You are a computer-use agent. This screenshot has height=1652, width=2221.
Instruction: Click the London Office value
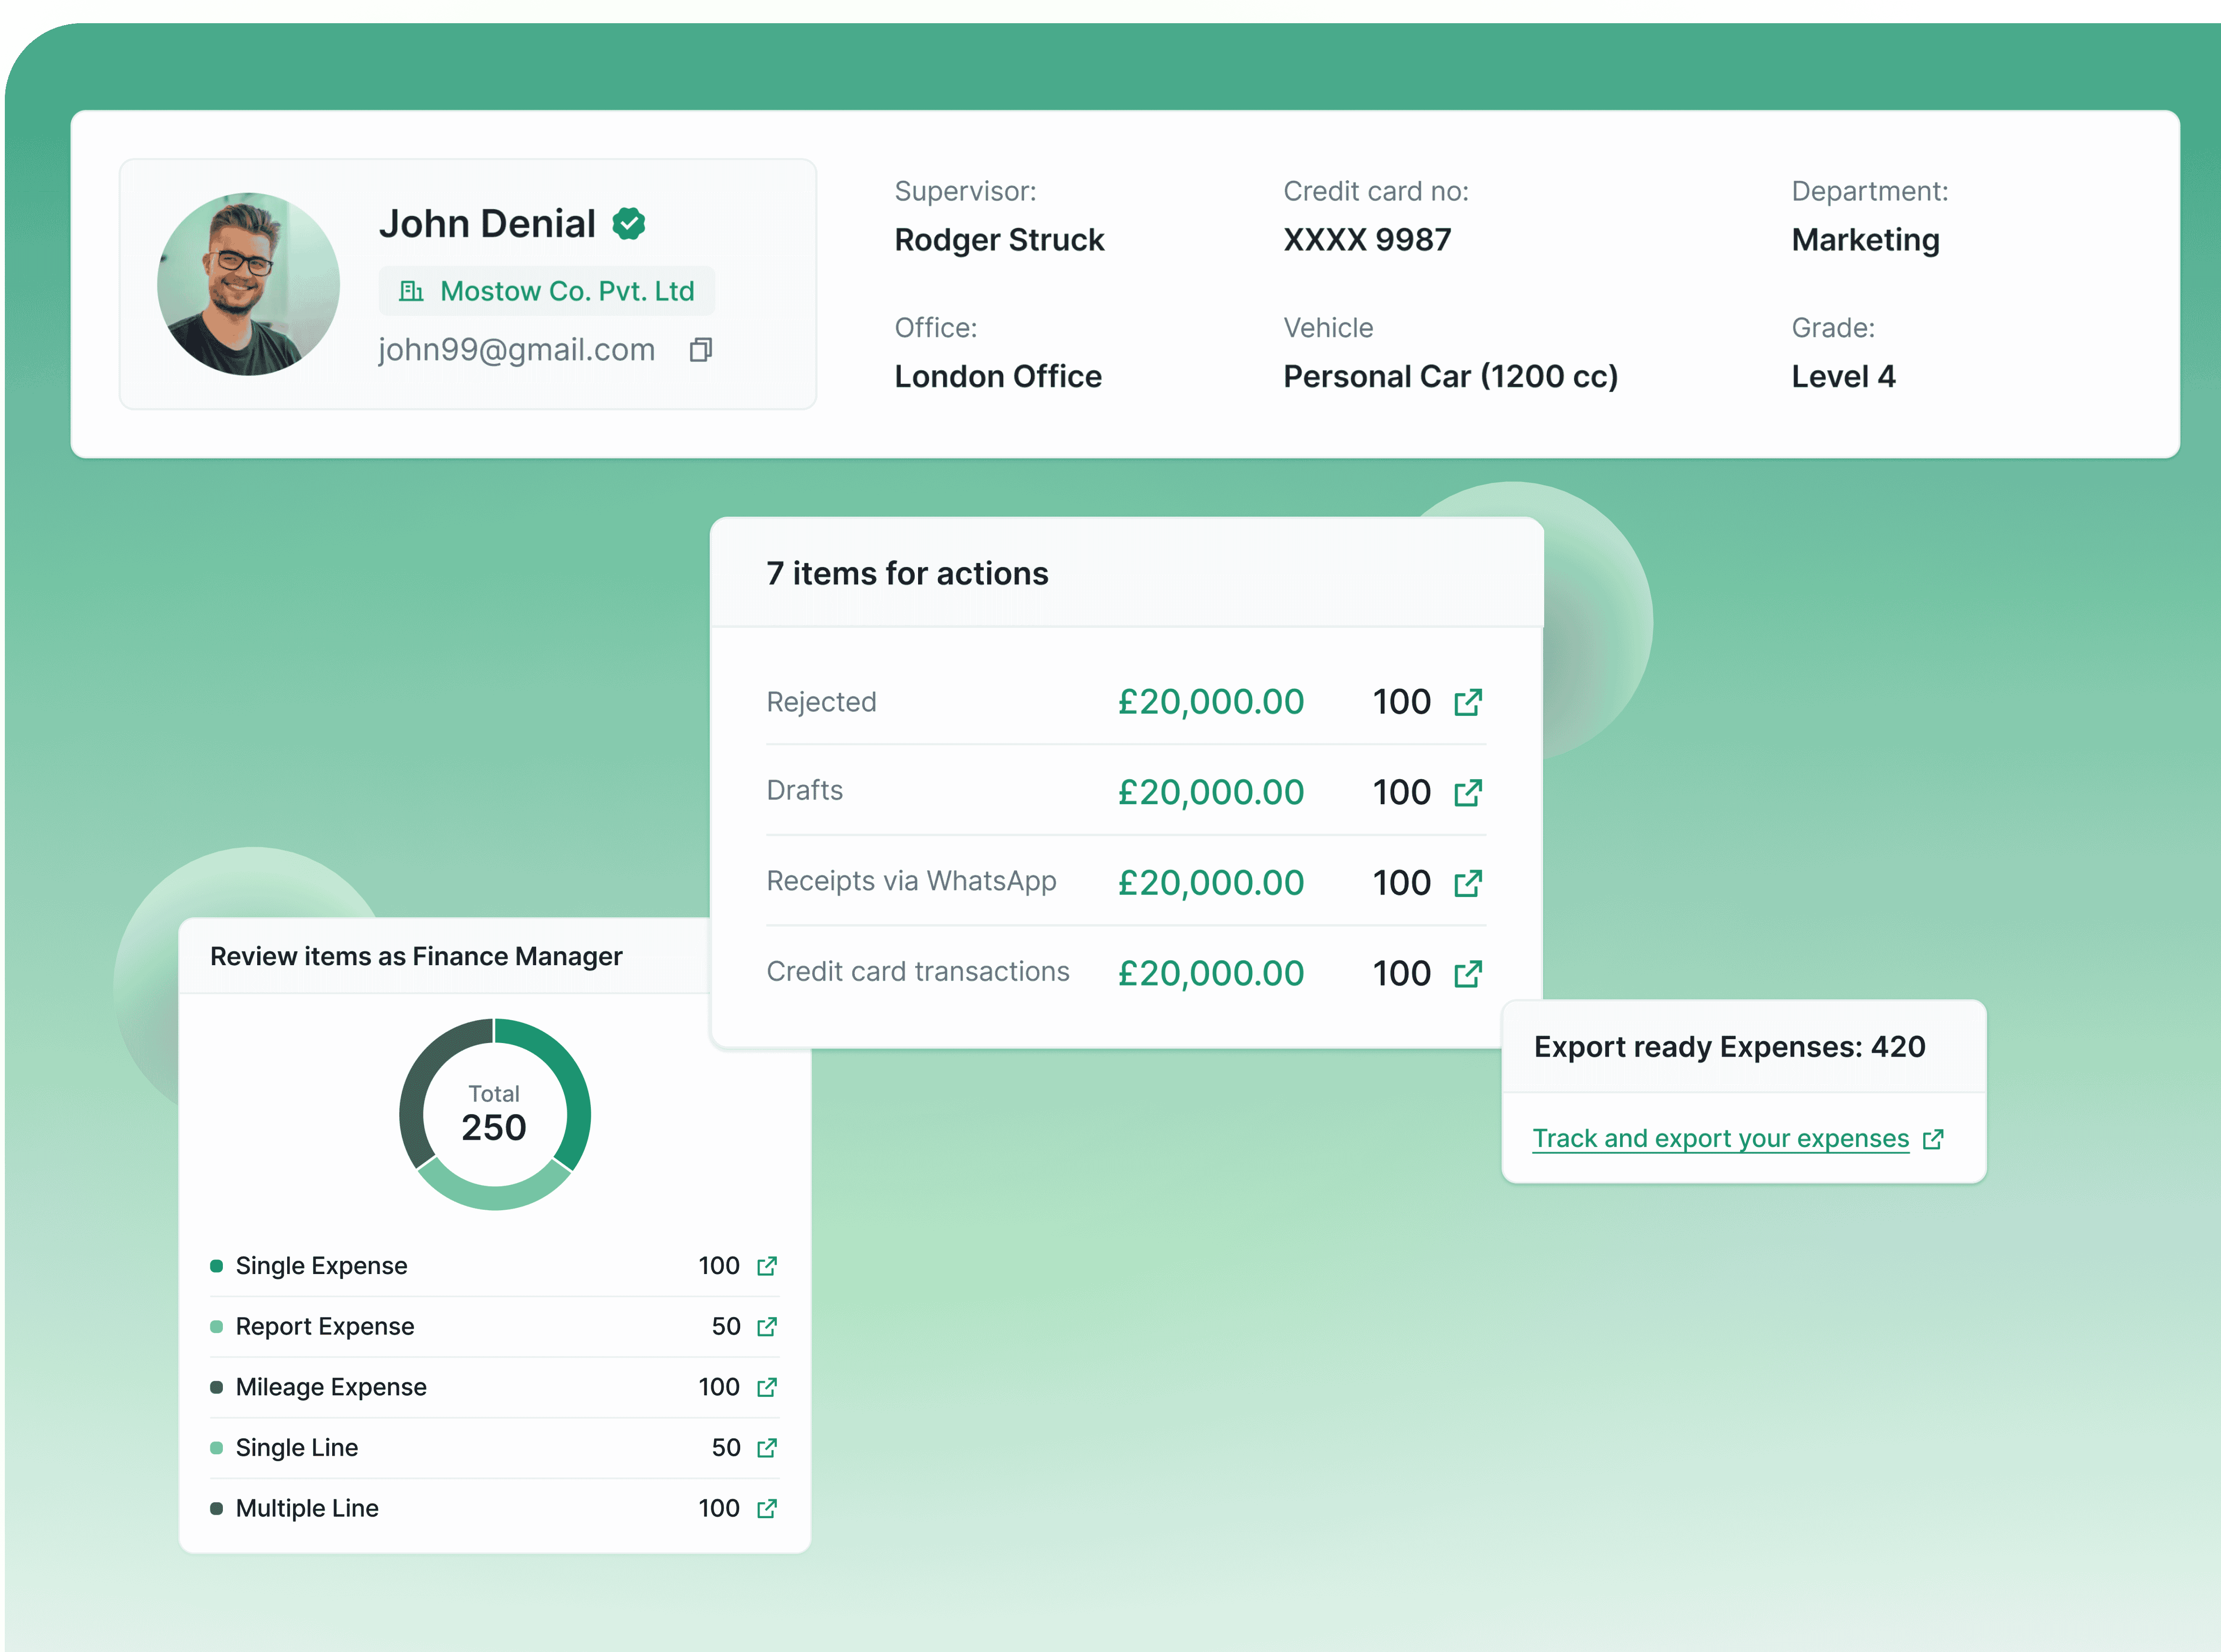tap(998, 377)
